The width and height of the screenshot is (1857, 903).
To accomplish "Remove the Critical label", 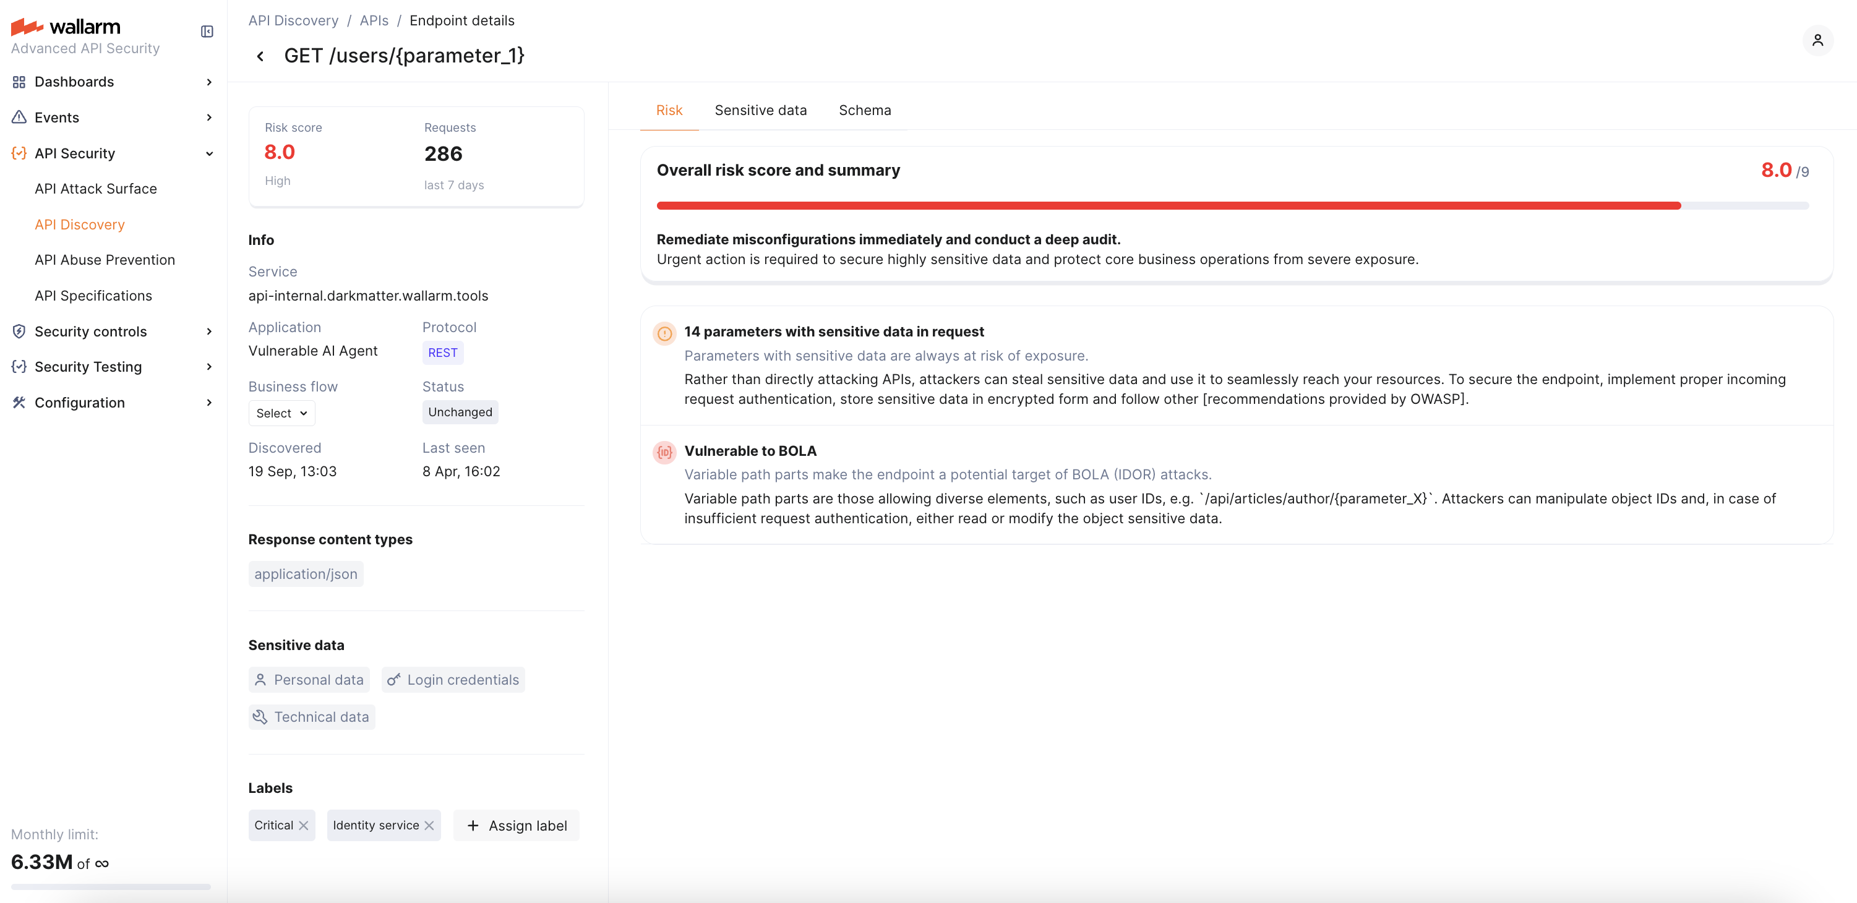I will 305,825.
